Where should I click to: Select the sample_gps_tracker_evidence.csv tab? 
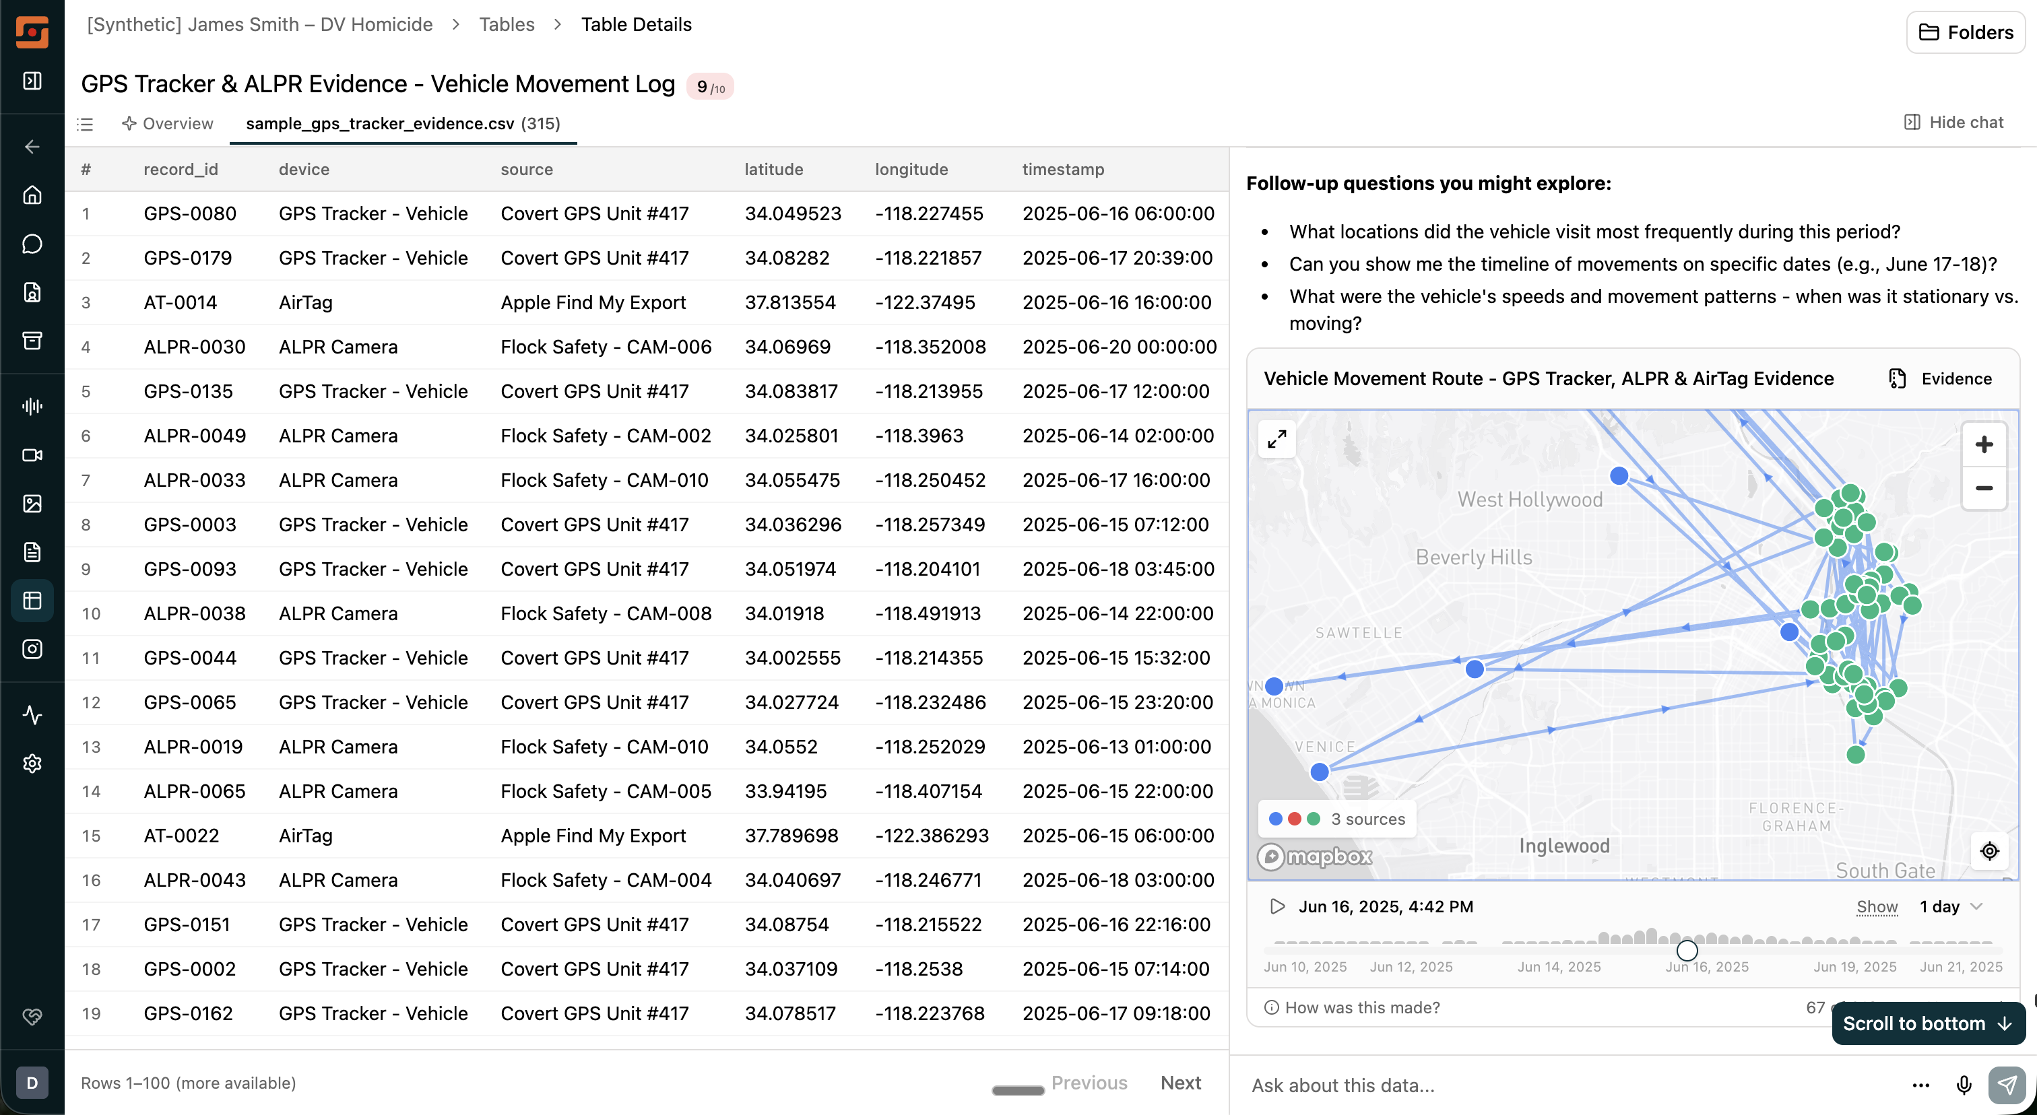click(x=403, y=124)
